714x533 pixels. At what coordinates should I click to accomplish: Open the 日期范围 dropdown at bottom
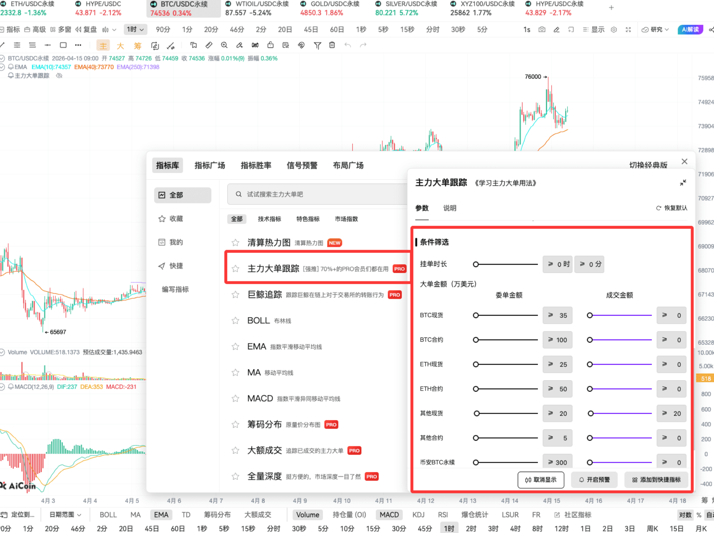pos(65,514)
